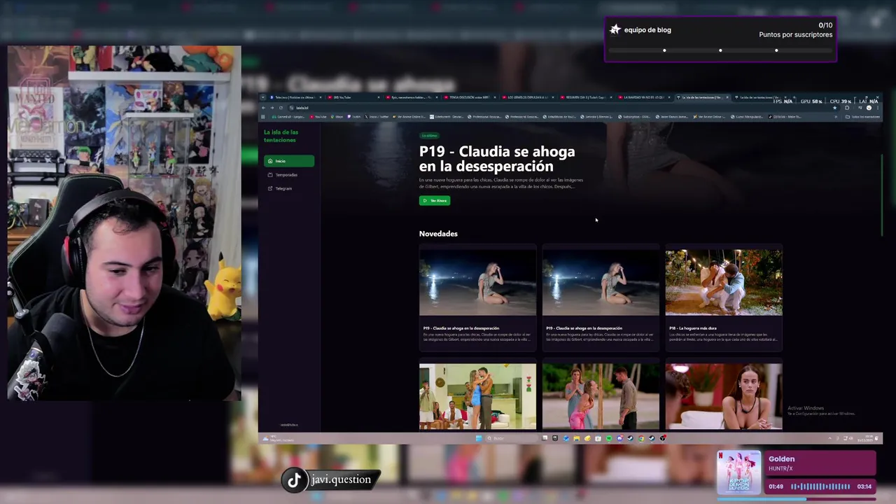
Task: Click the La isla de las tentaciones logo
Action: pos(281,136)
